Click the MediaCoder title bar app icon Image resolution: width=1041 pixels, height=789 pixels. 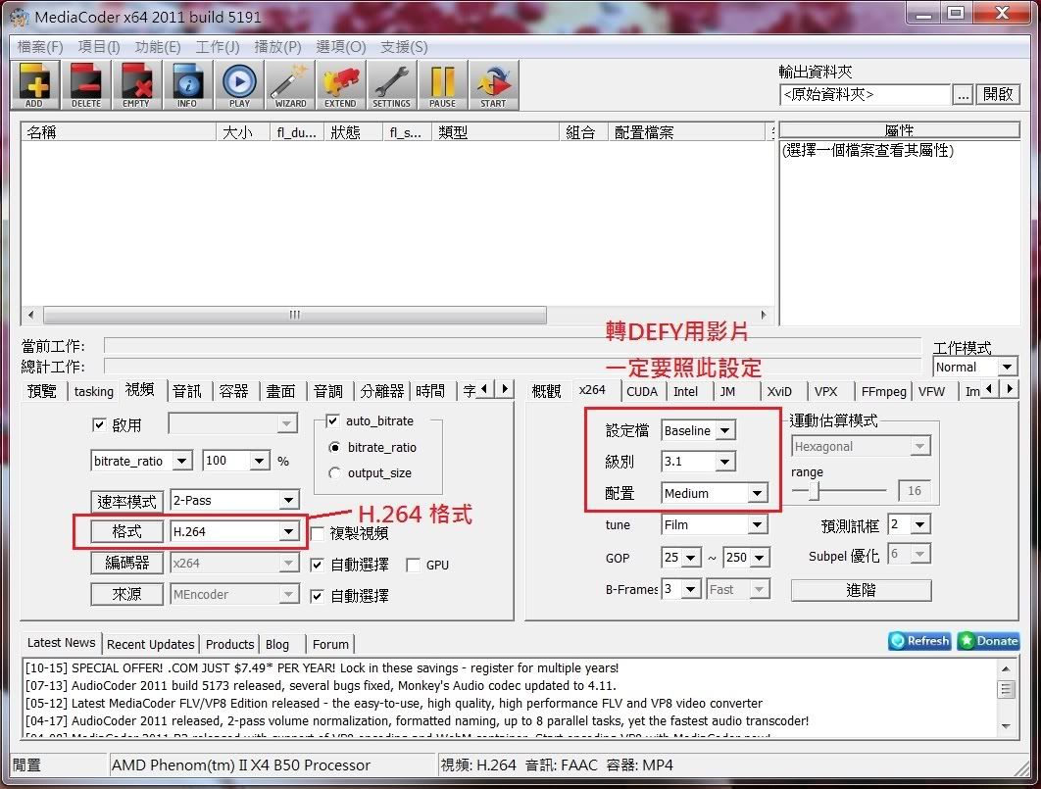click(20, 18)
